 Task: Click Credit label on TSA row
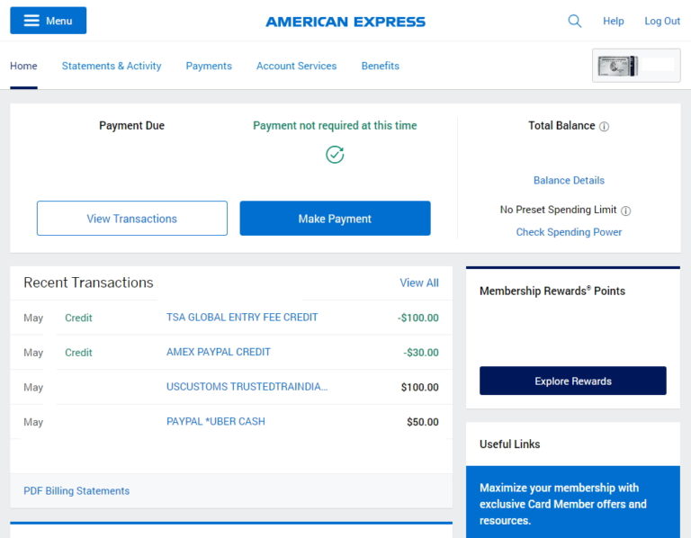[x=78, y=318]
